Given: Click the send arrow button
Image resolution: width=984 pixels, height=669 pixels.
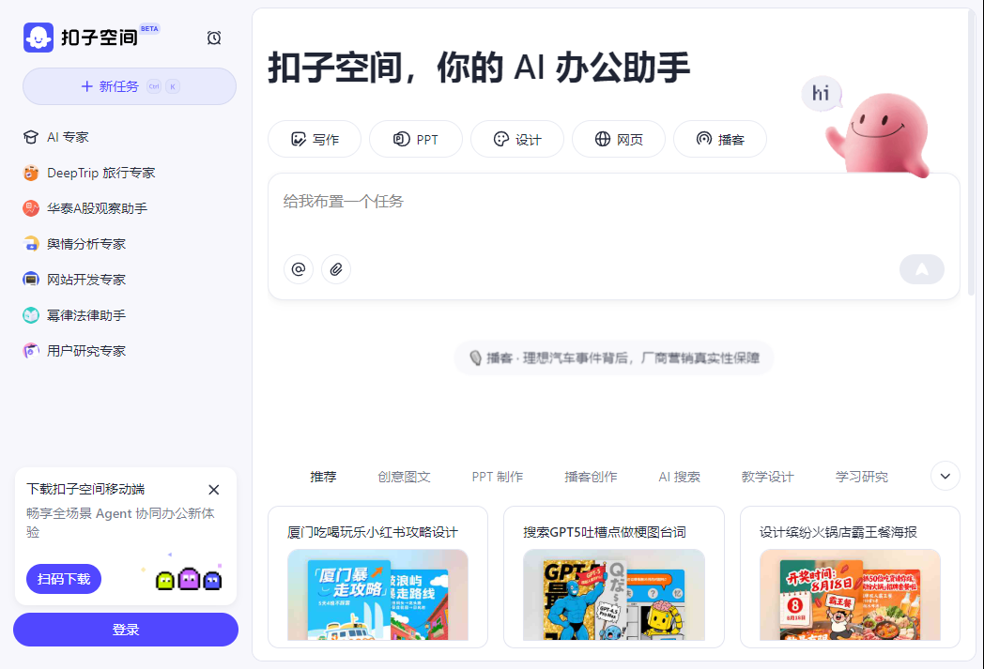Looking at the screenshot, I should [x=921, y=269].
